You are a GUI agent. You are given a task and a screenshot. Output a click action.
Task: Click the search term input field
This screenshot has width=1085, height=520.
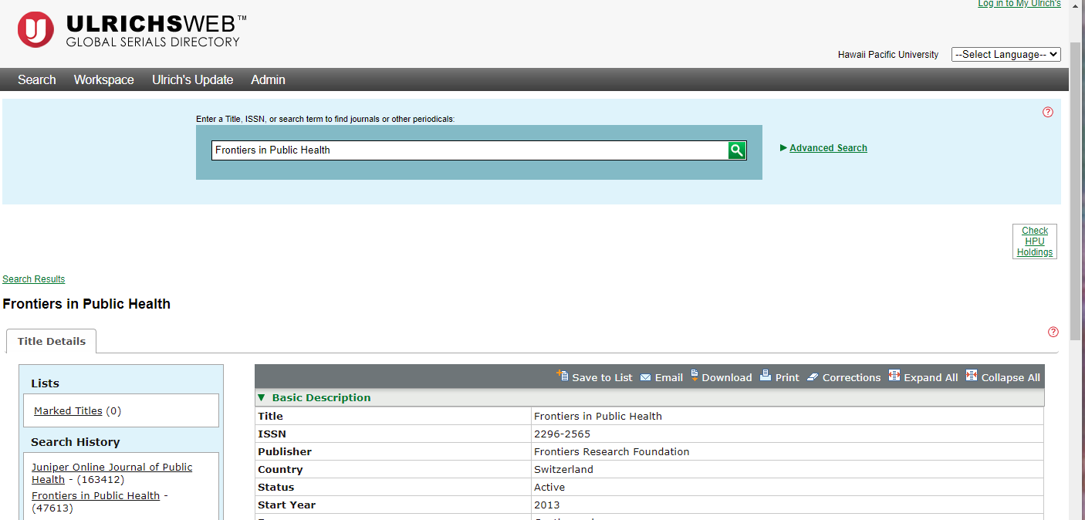470,150
